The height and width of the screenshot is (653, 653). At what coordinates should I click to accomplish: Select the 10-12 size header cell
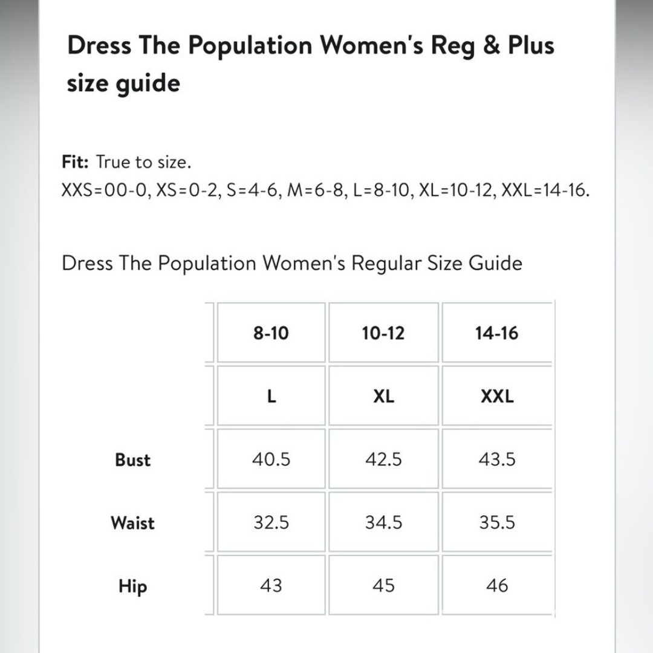click(x=383, y=333)
